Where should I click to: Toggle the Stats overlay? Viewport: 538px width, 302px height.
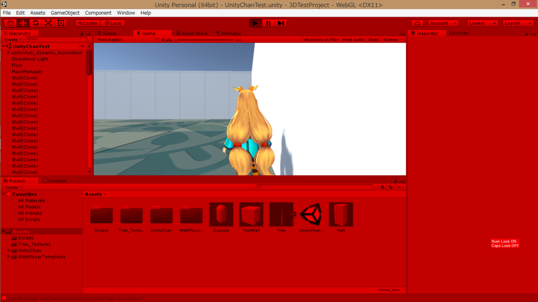[x=374, y=40]
